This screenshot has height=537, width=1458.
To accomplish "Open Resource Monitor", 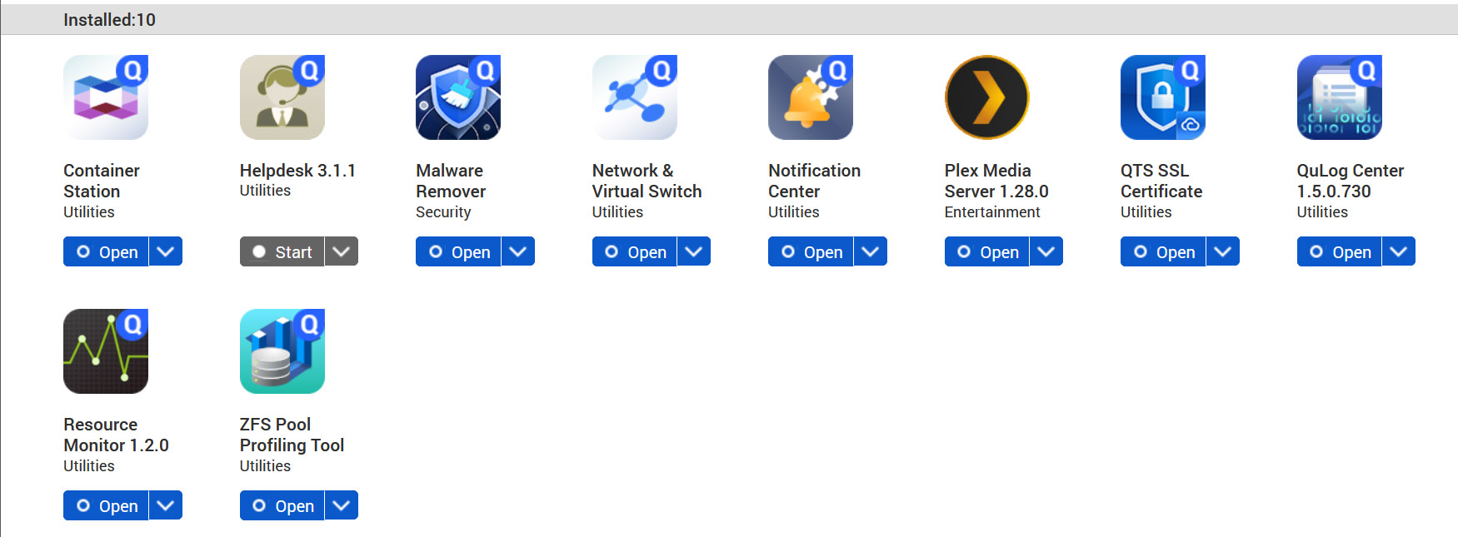I will (x=106, y=505).
